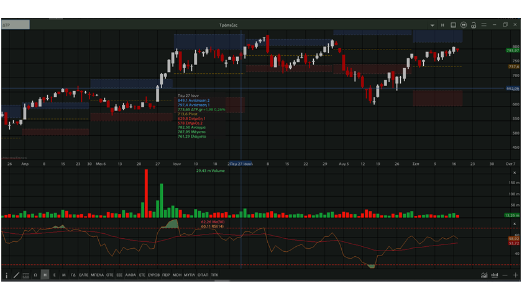Click the 53,72 moving average value label
522x294 pixels.
pyautogui.click(x=514, y=243)
